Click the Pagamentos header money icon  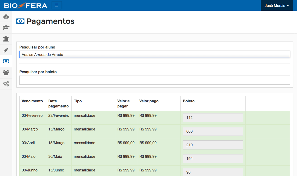[x=20, y=21]
